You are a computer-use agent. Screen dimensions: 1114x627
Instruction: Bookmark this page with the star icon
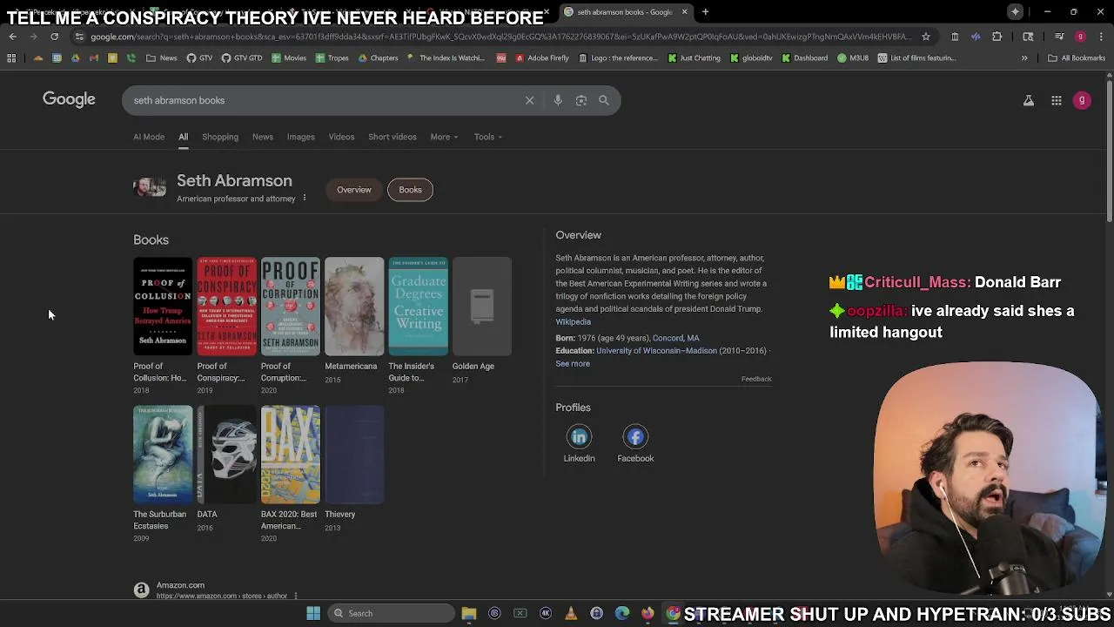(926, 37)
